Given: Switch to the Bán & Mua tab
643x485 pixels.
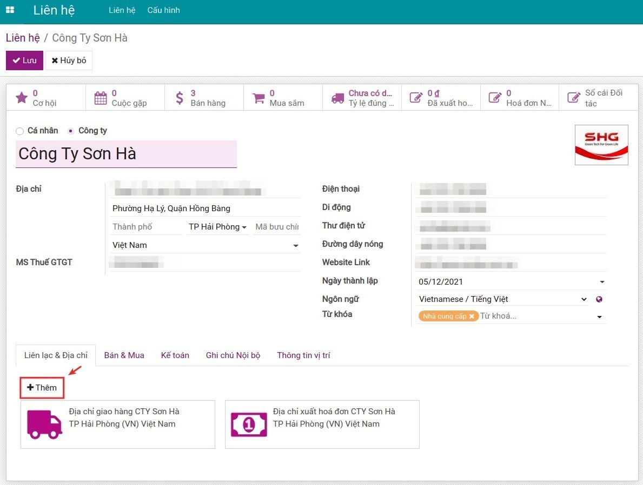Looking at the screenshot, I should pyautogui.click(x=124, y=355).
